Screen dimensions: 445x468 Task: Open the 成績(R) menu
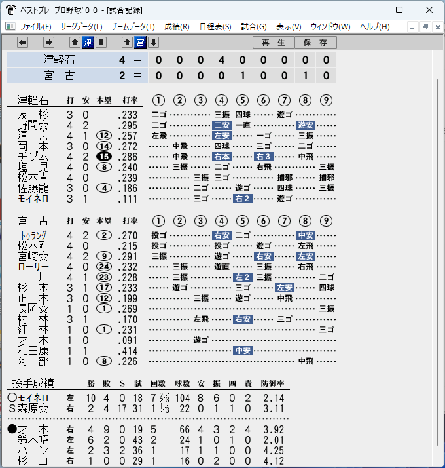(x=177, y=27)
